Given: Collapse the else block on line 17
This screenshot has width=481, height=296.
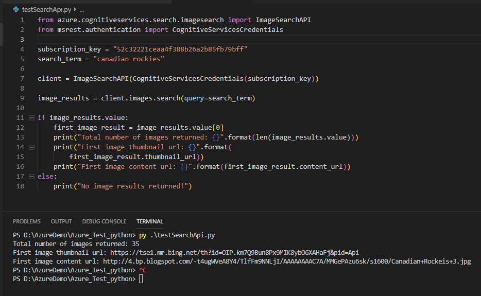Looking at the screenshot, I should pyautogui.click(x=32, y=177).
